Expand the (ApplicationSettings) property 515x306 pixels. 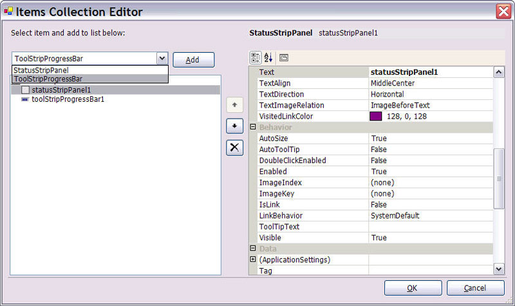[253, 260]
